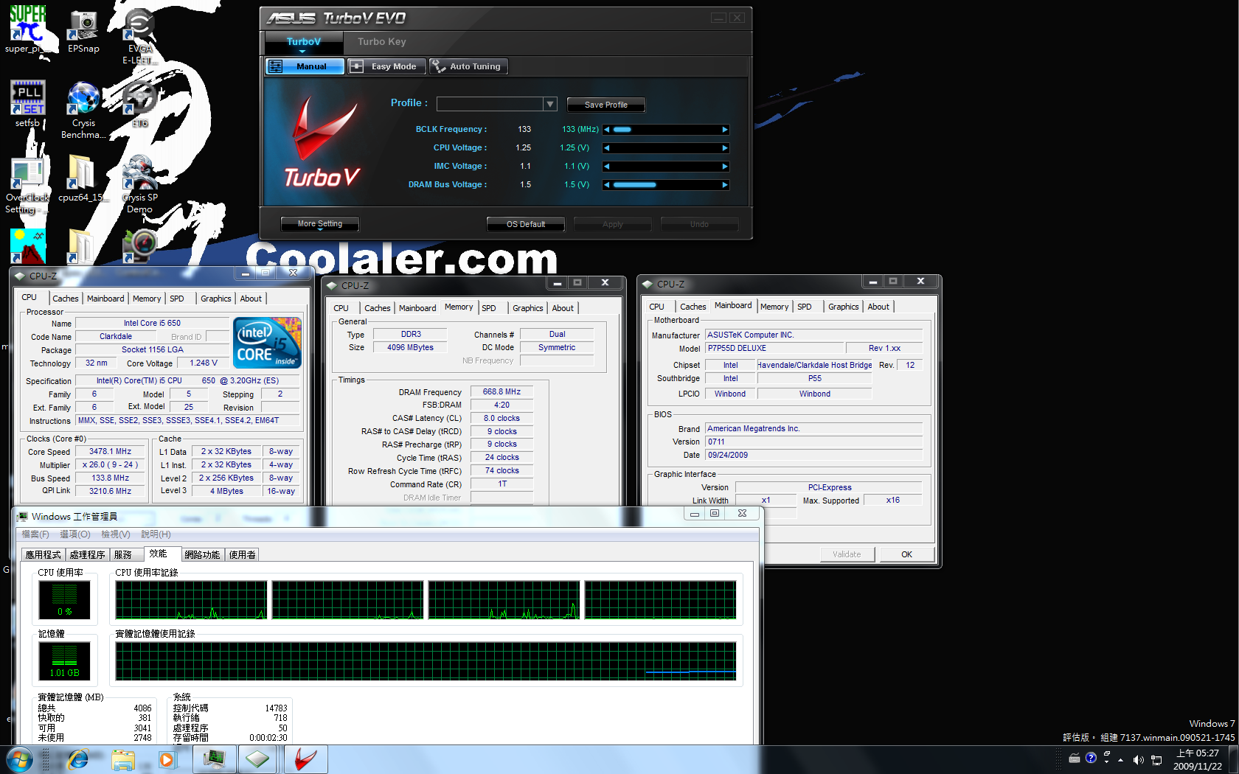Click the blue help icon in the tray
This screenshot has height=774, width=1239.
click(x=1091, y=758)
